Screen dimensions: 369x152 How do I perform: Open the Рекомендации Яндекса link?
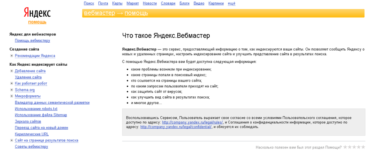(x=35, y=56)
